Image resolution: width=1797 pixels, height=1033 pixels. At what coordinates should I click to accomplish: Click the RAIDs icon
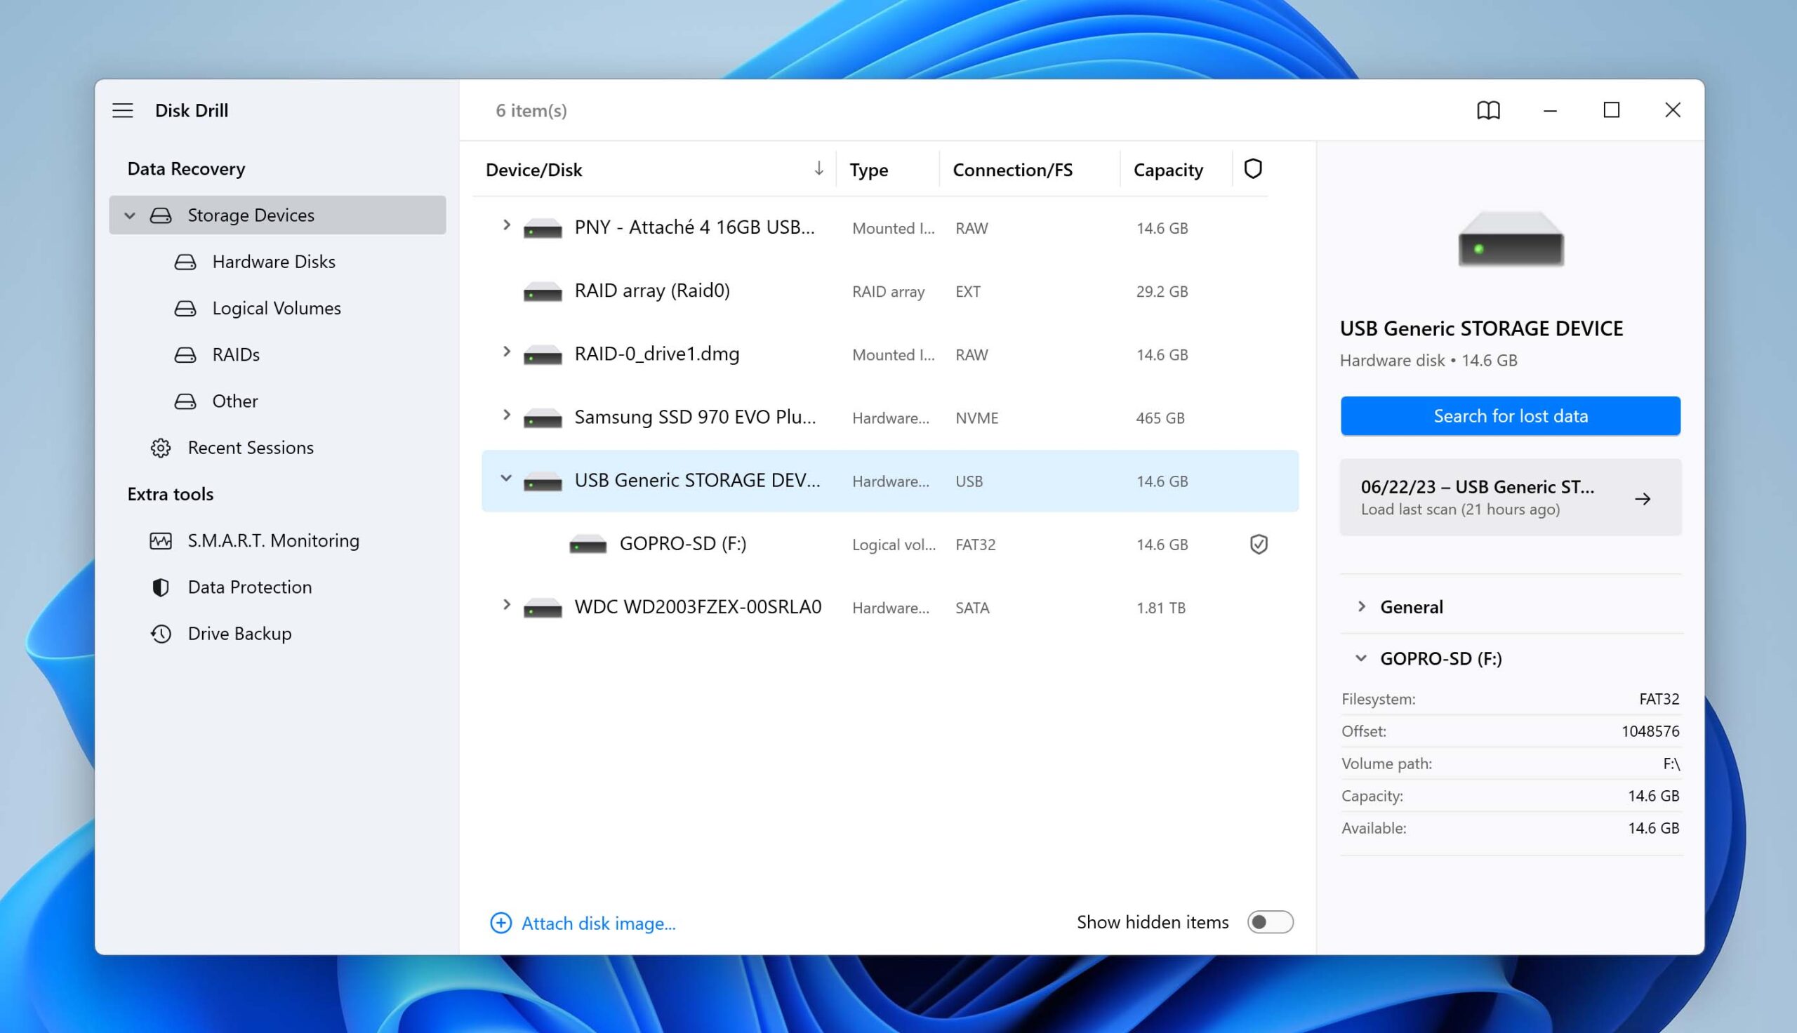185,354
